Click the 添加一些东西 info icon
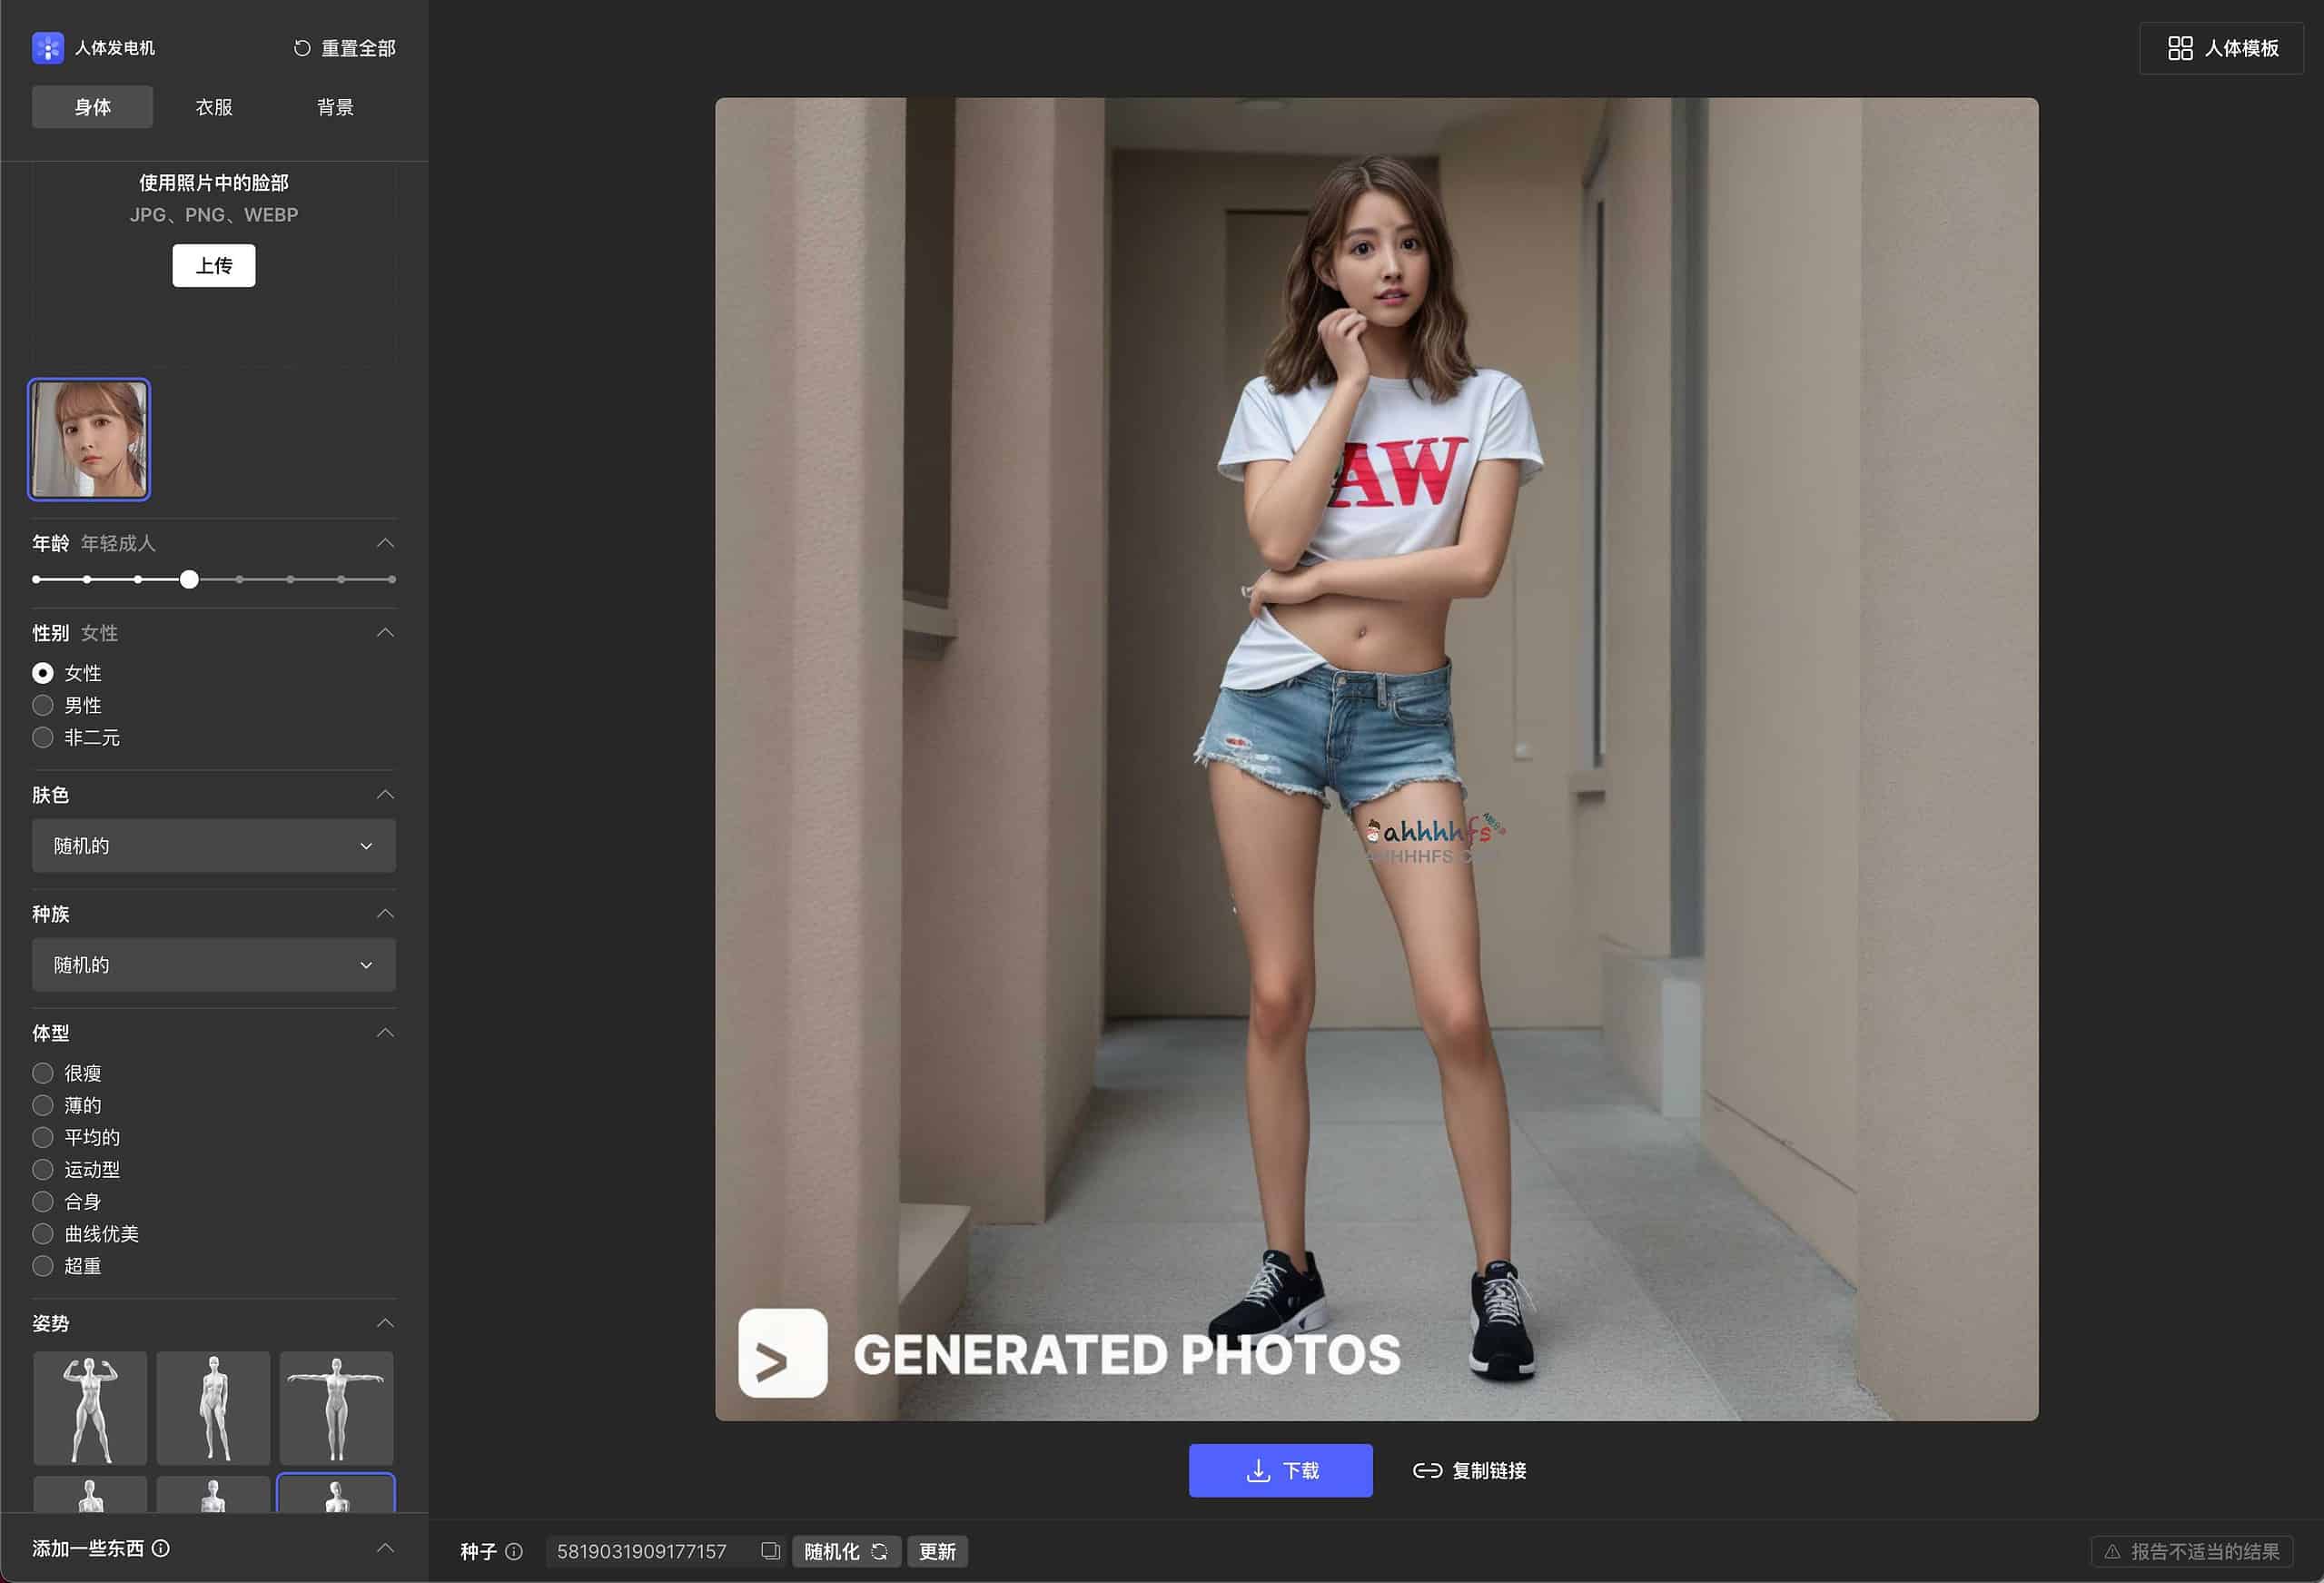2324x1583 pixels. pyautogui.click(x=161, y=1548)
